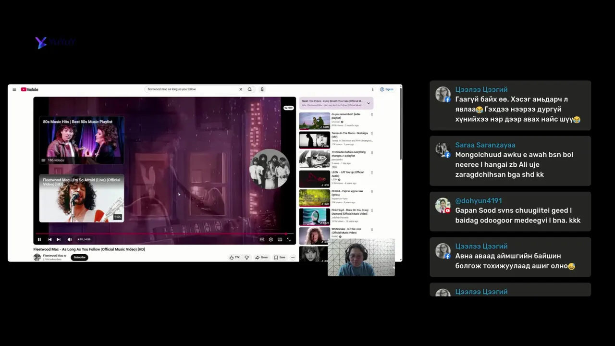Hide the end-screen cards with Hide button
The height and width of the screenshot is (346, 615).
pyautogui.click(x=288, y=108)
